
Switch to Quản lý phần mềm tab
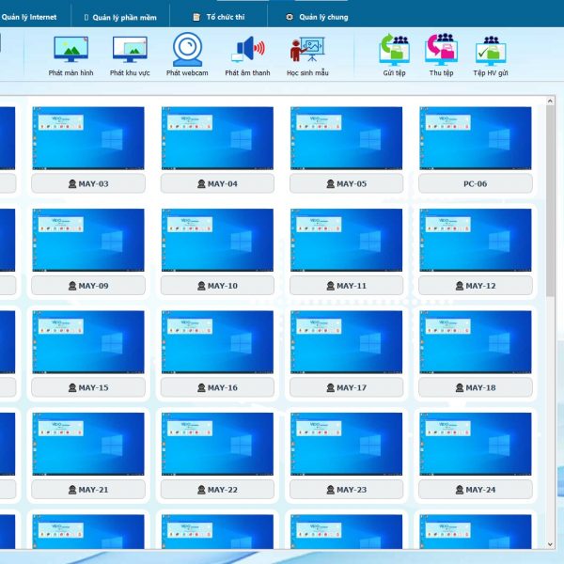point(120,17)
